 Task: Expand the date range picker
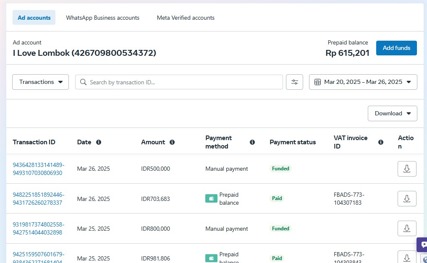pos(363,82)
